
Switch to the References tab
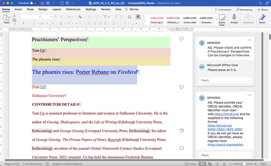pos(73,9)
